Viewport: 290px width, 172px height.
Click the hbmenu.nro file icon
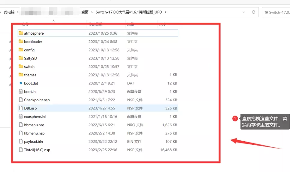(21, 125)
